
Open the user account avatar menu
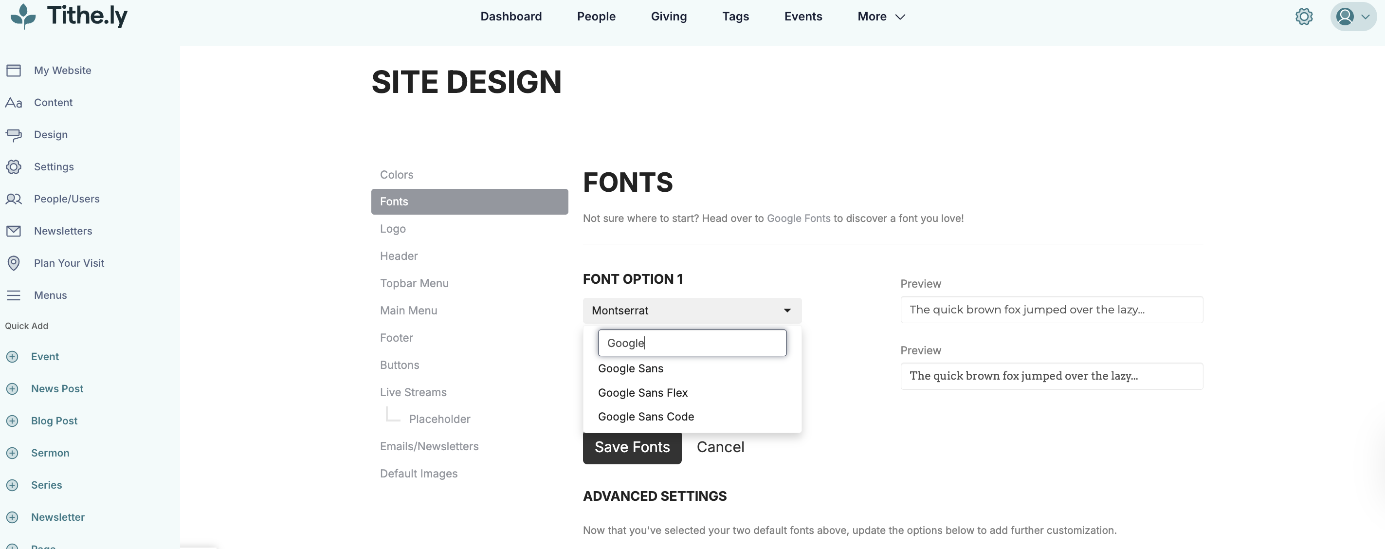[x=1353, y=17]
